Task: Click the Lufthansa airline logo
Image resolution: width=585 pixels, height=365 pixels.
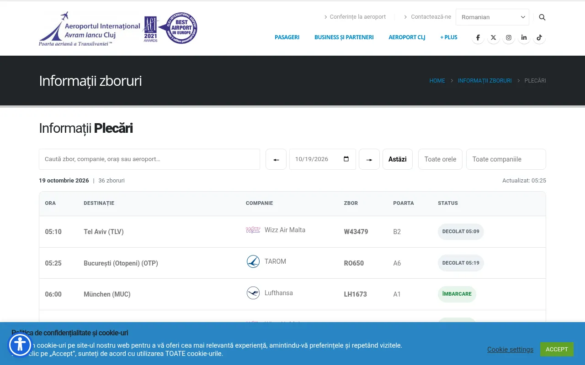Action: [x=253, y=293]
